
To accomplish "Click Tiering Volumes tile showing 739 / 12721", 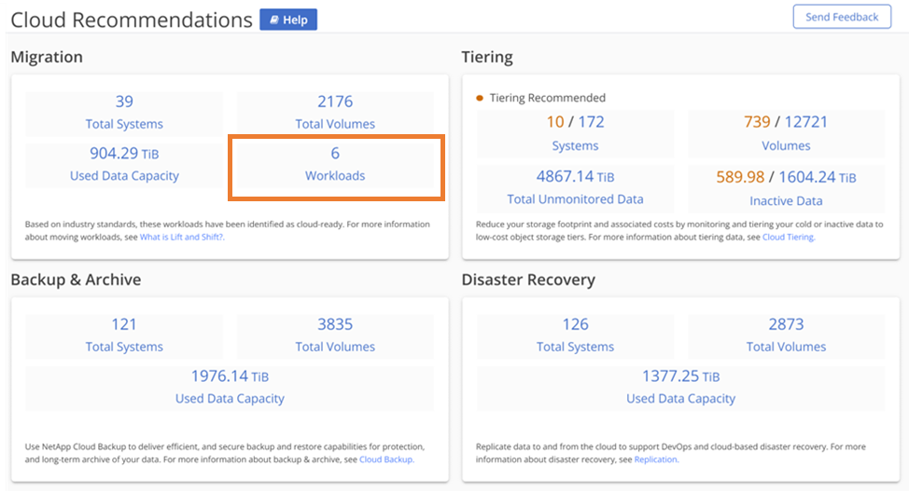I will (x=786, y=132).
